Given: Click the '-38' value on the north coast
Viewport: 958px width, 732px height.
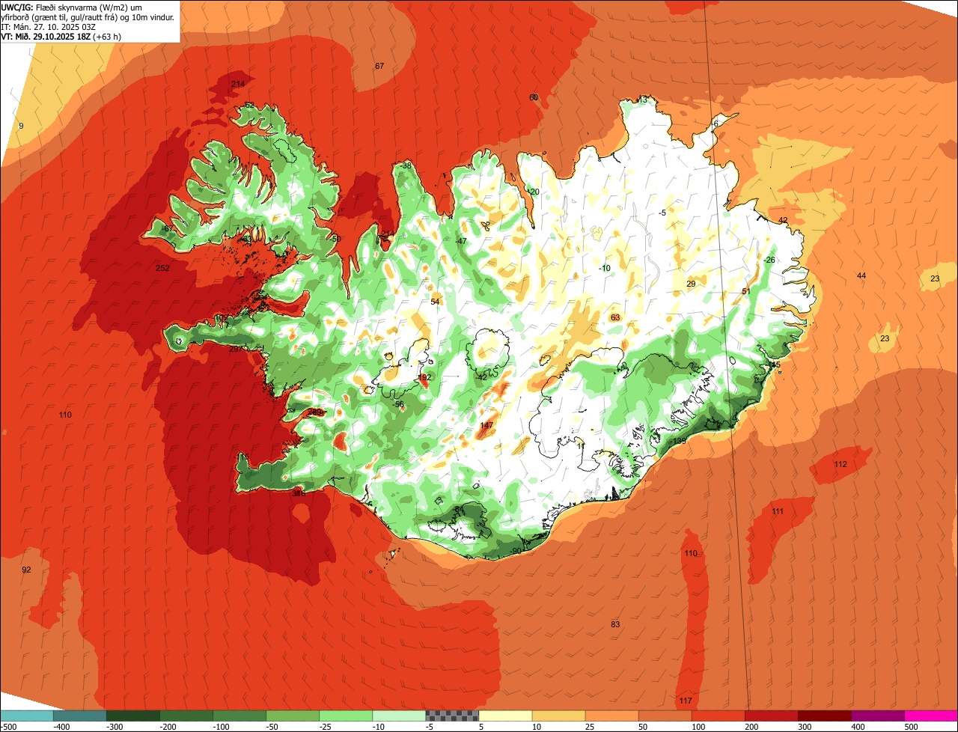Looking at the screenshot, I should (406, 165).
